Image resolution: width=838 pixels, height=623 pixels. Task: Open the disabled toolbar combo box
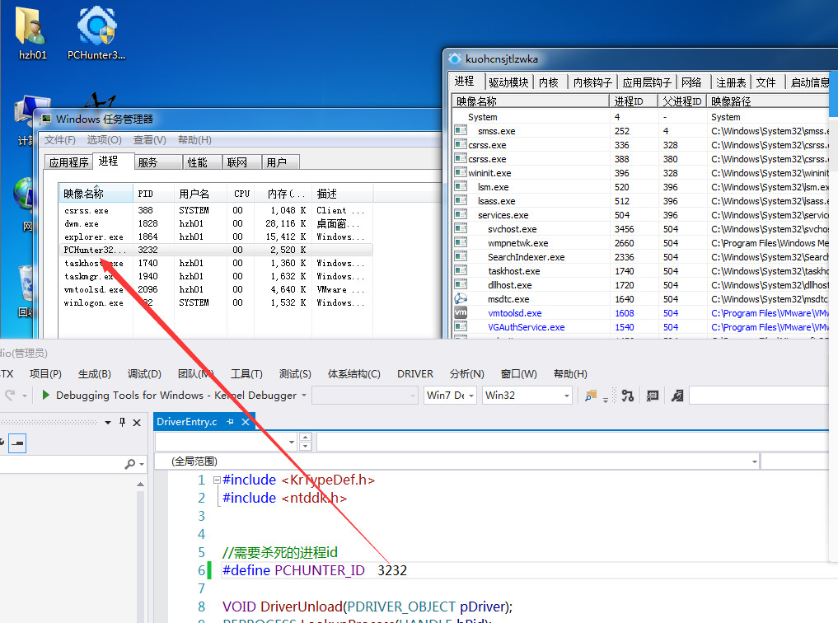pos(364,396)
